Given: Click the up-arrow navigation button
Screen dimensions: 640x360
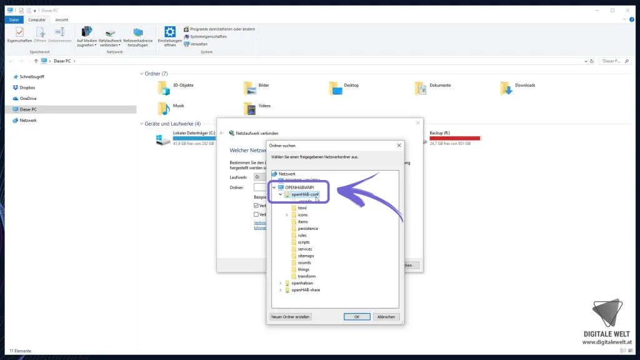Looking at the screenshot, I should 36,61.
